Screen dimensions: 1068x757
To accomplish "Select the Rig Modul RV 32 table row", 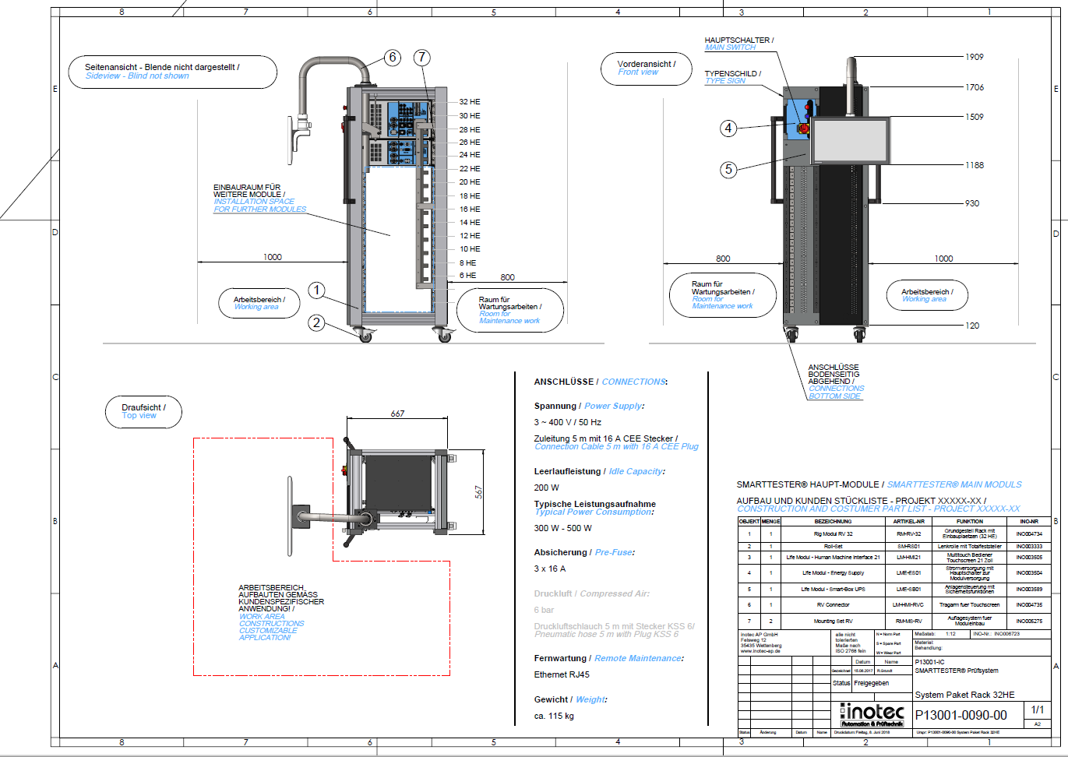I will tap(833, 534).
